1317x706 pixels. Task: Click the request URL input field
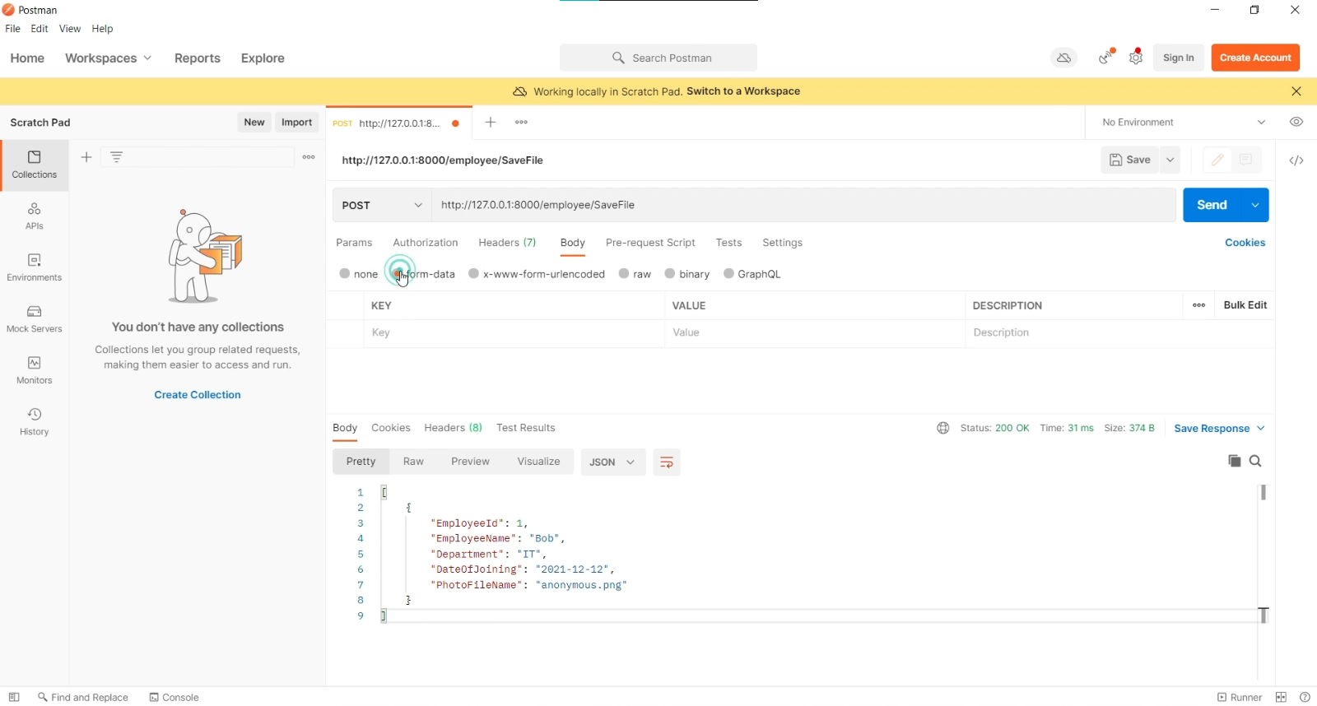pos(803,206)
